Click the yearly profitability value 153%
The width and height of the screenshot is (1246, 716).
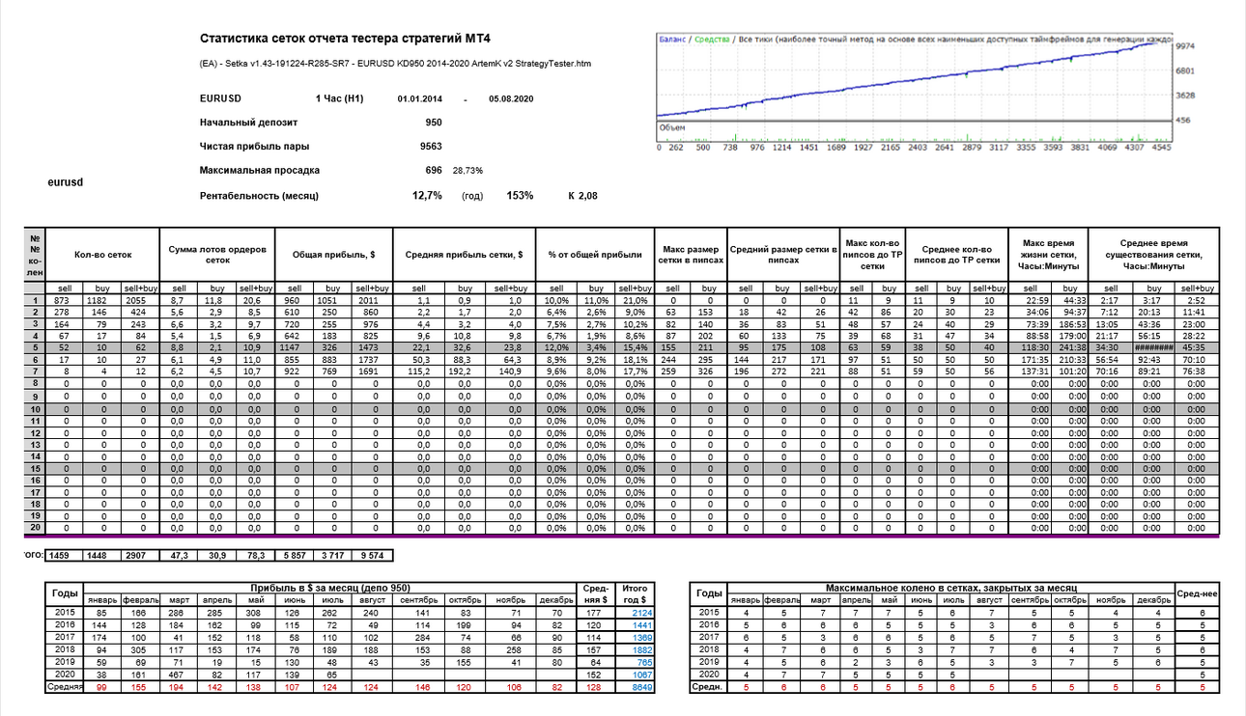[520, 195]
